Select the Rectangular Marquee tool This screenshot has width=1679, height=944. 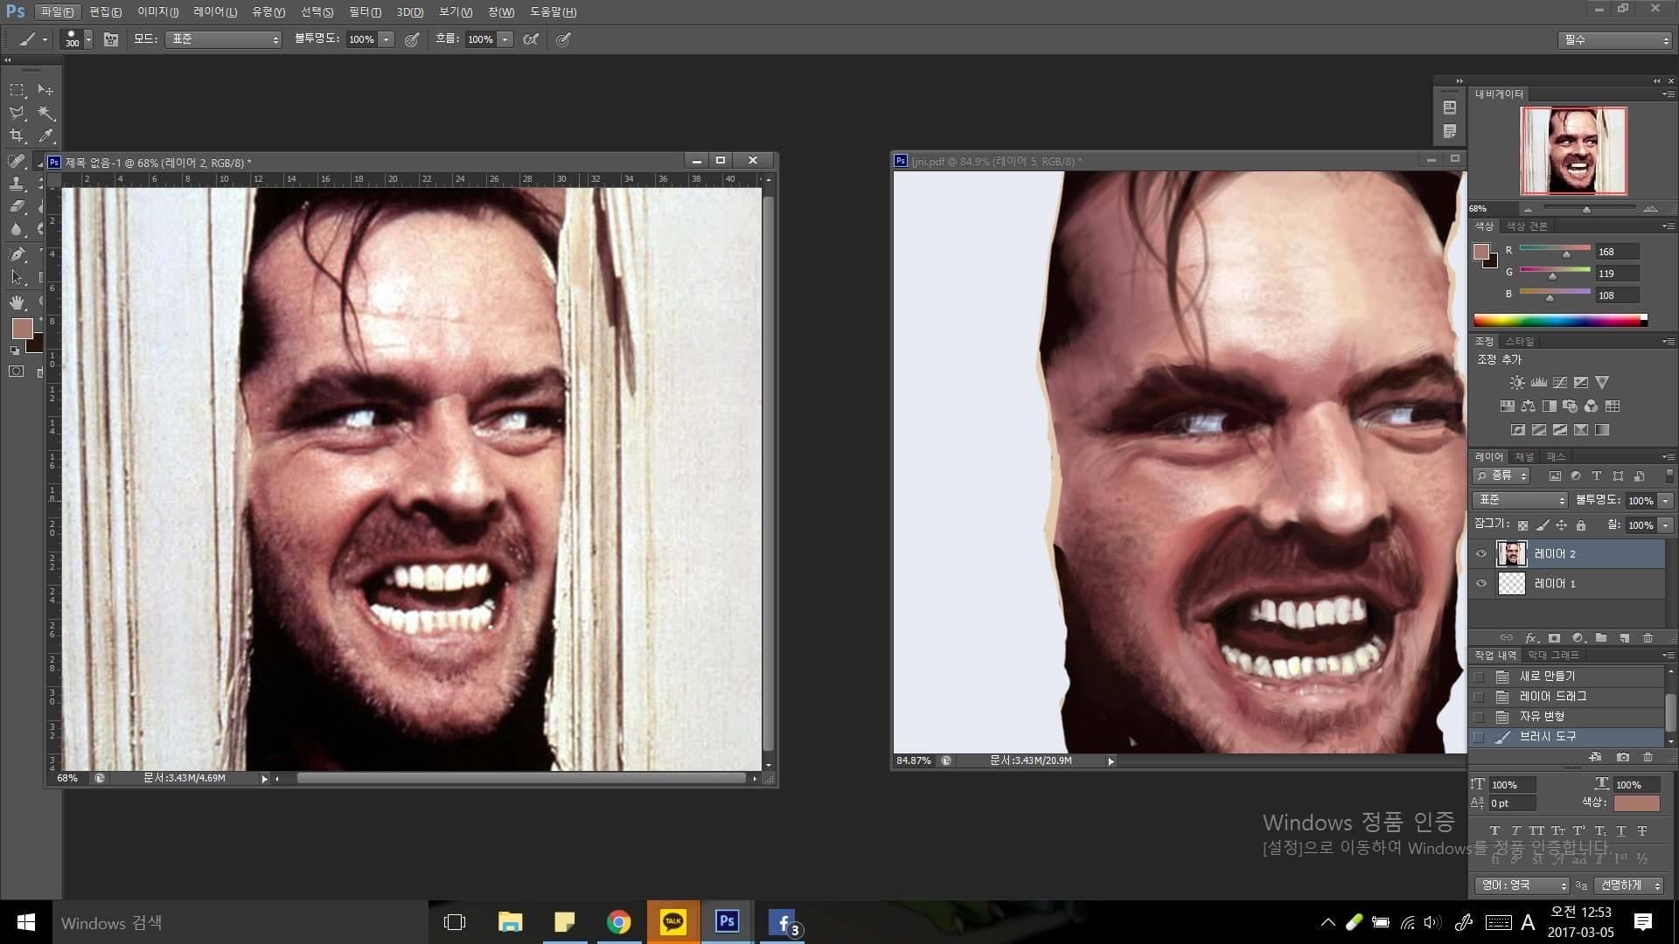click(x=17, y=90)
